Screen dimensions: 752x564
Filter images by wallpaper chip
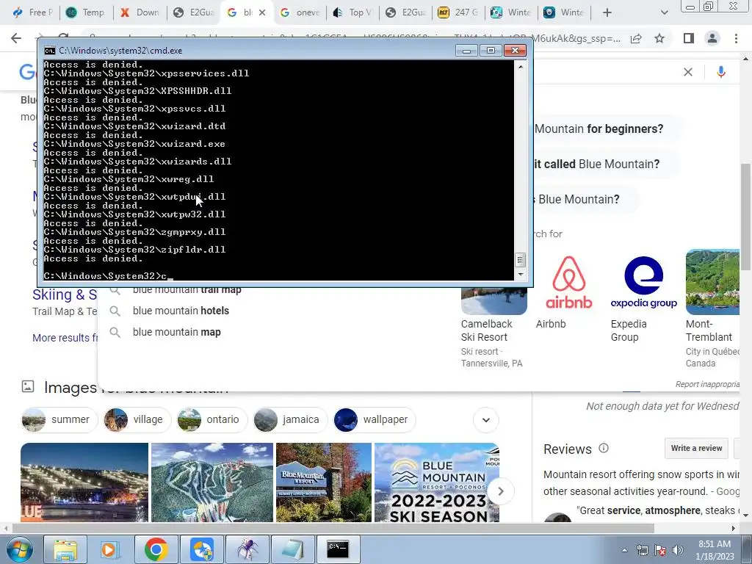tap(374, 419)
